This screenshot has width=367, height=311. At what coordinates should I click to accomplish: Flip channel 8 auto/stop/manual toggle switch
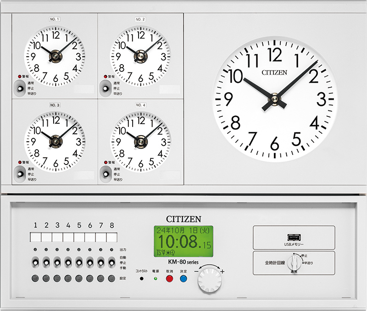111,263
